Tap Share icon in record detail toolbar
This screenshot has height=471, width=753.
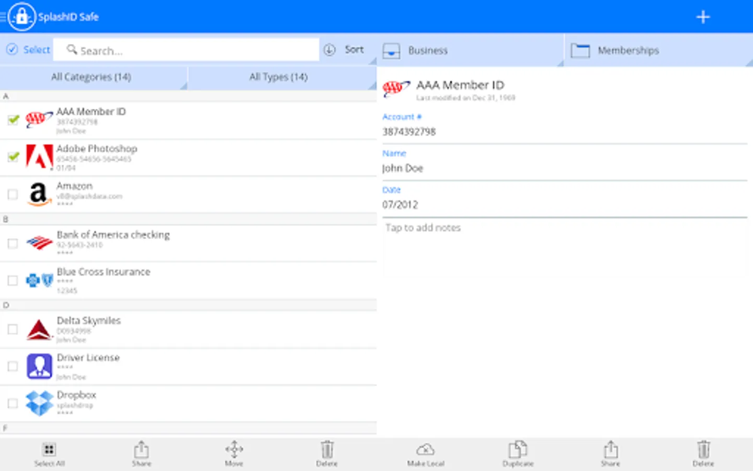click(611, 449)
